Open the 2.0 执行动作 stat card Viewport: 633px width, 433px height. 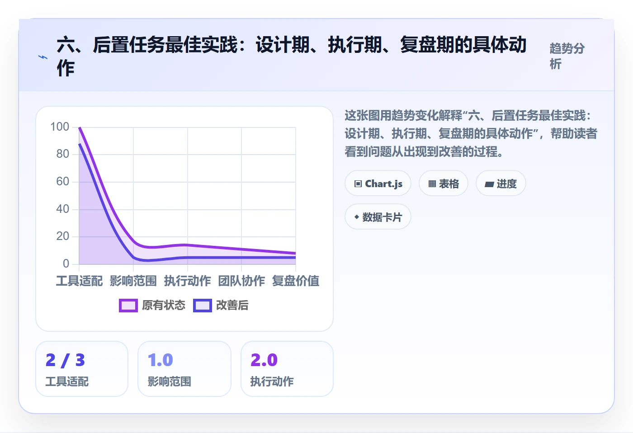287,369
